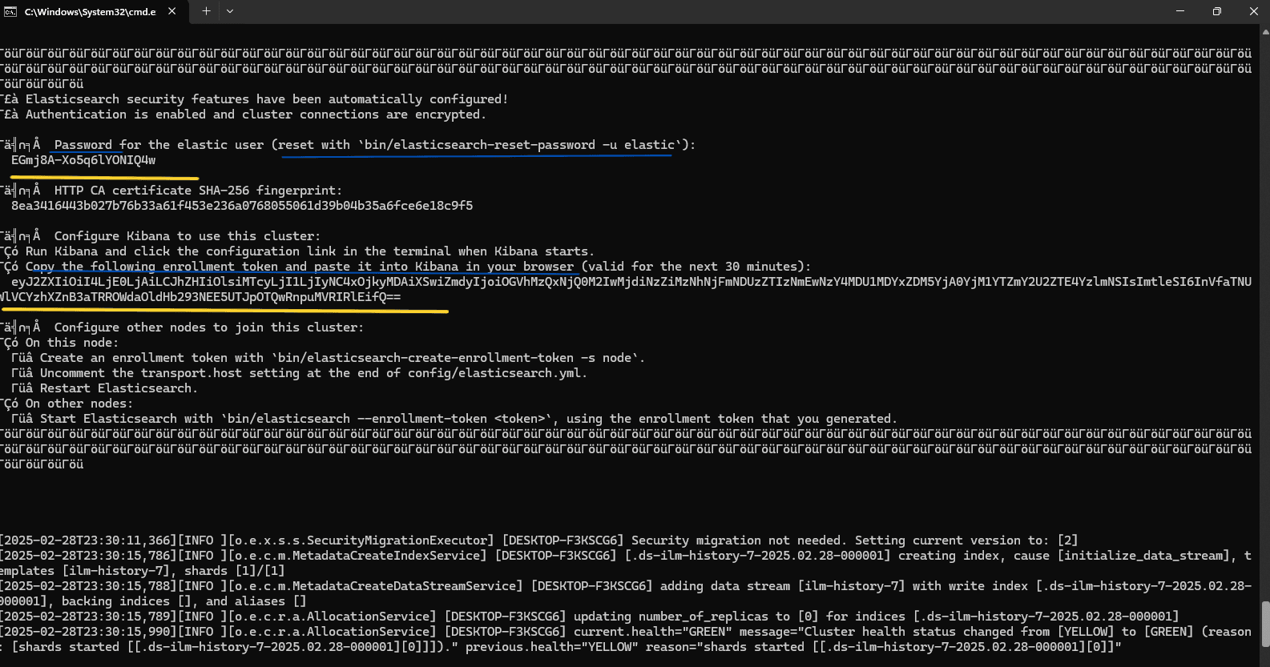Click the vertical scrollbar thumb
This screenshot has width=1270, height=667.
[x=1265, y=624]
